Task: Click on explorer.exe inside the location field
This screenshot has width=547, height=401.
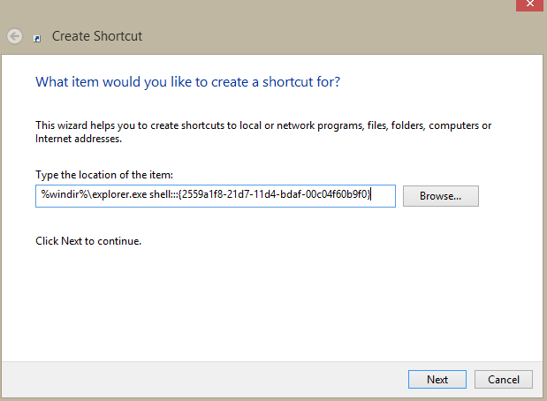Action: [x=119, y=194]
